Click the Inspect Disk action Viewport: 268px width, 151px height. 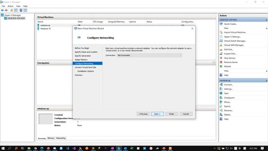coord(230,54)
